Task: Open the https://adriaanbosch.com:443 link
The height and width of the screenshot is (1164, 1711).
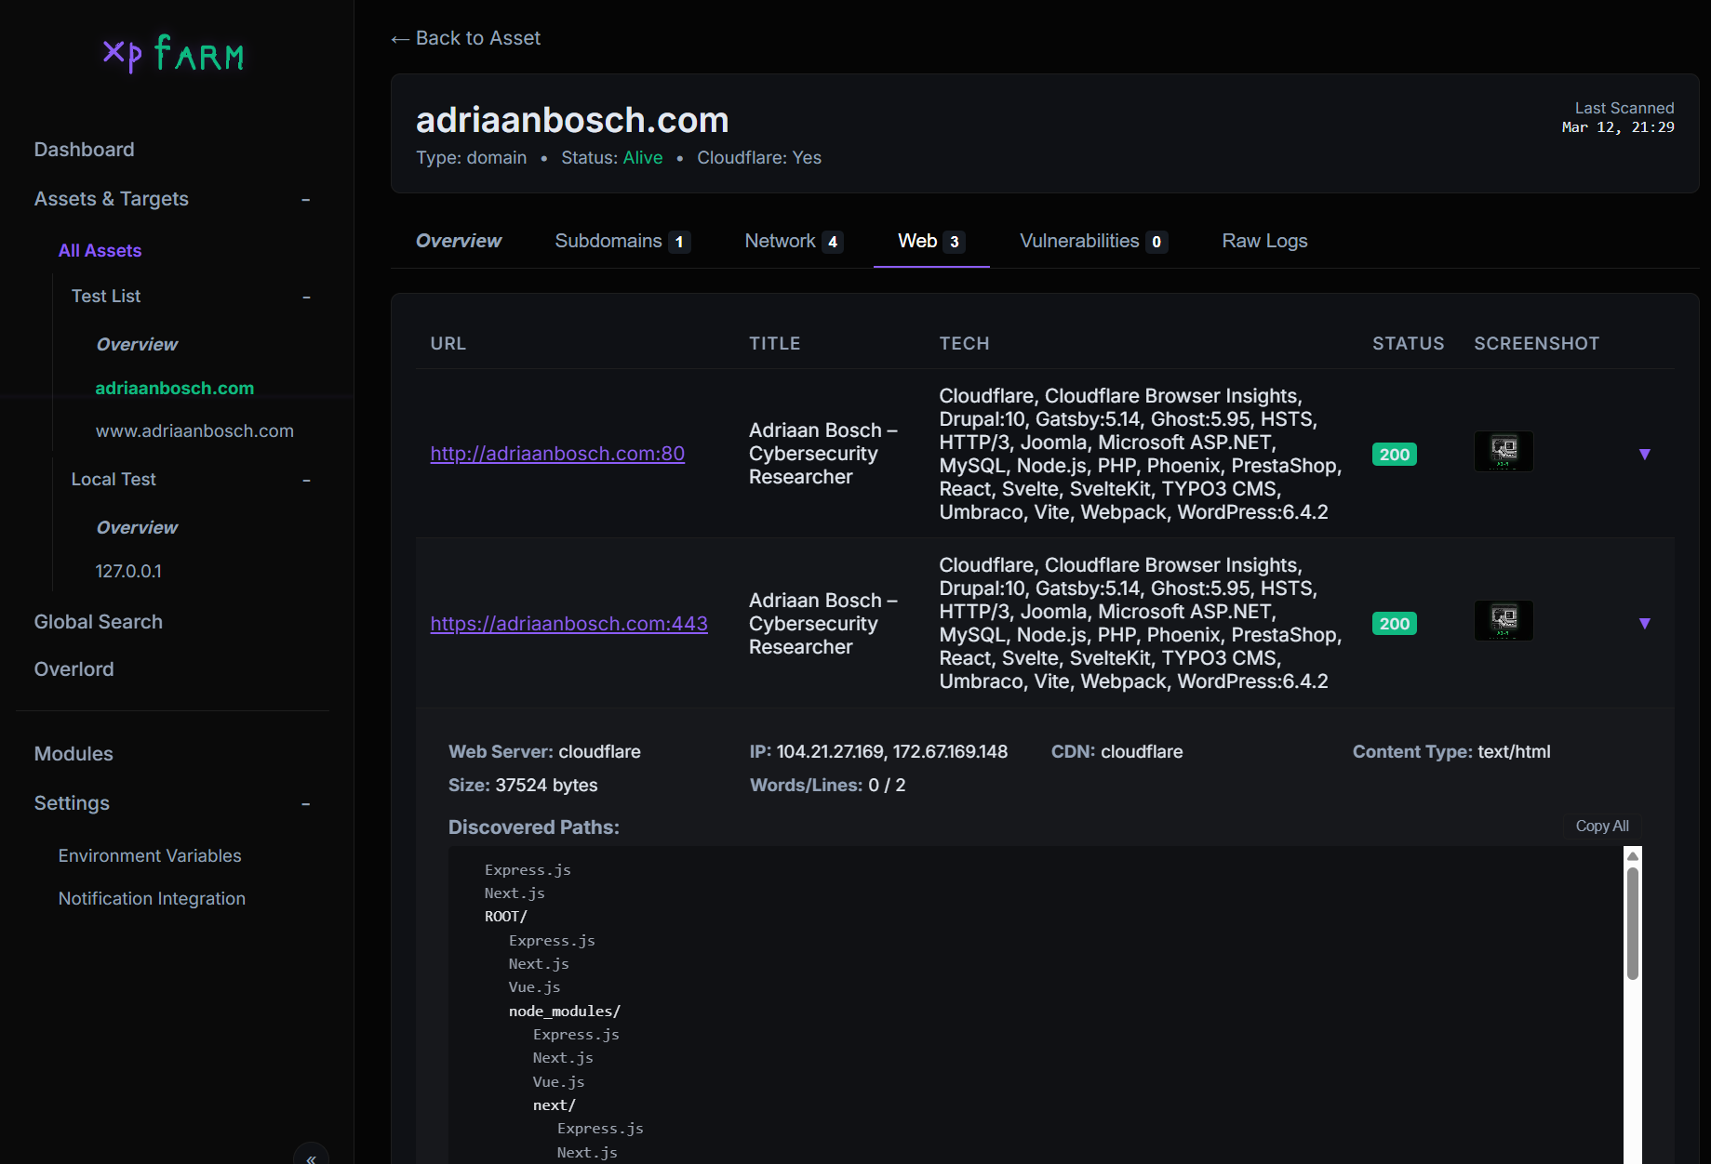Action: tap(568, 624)
